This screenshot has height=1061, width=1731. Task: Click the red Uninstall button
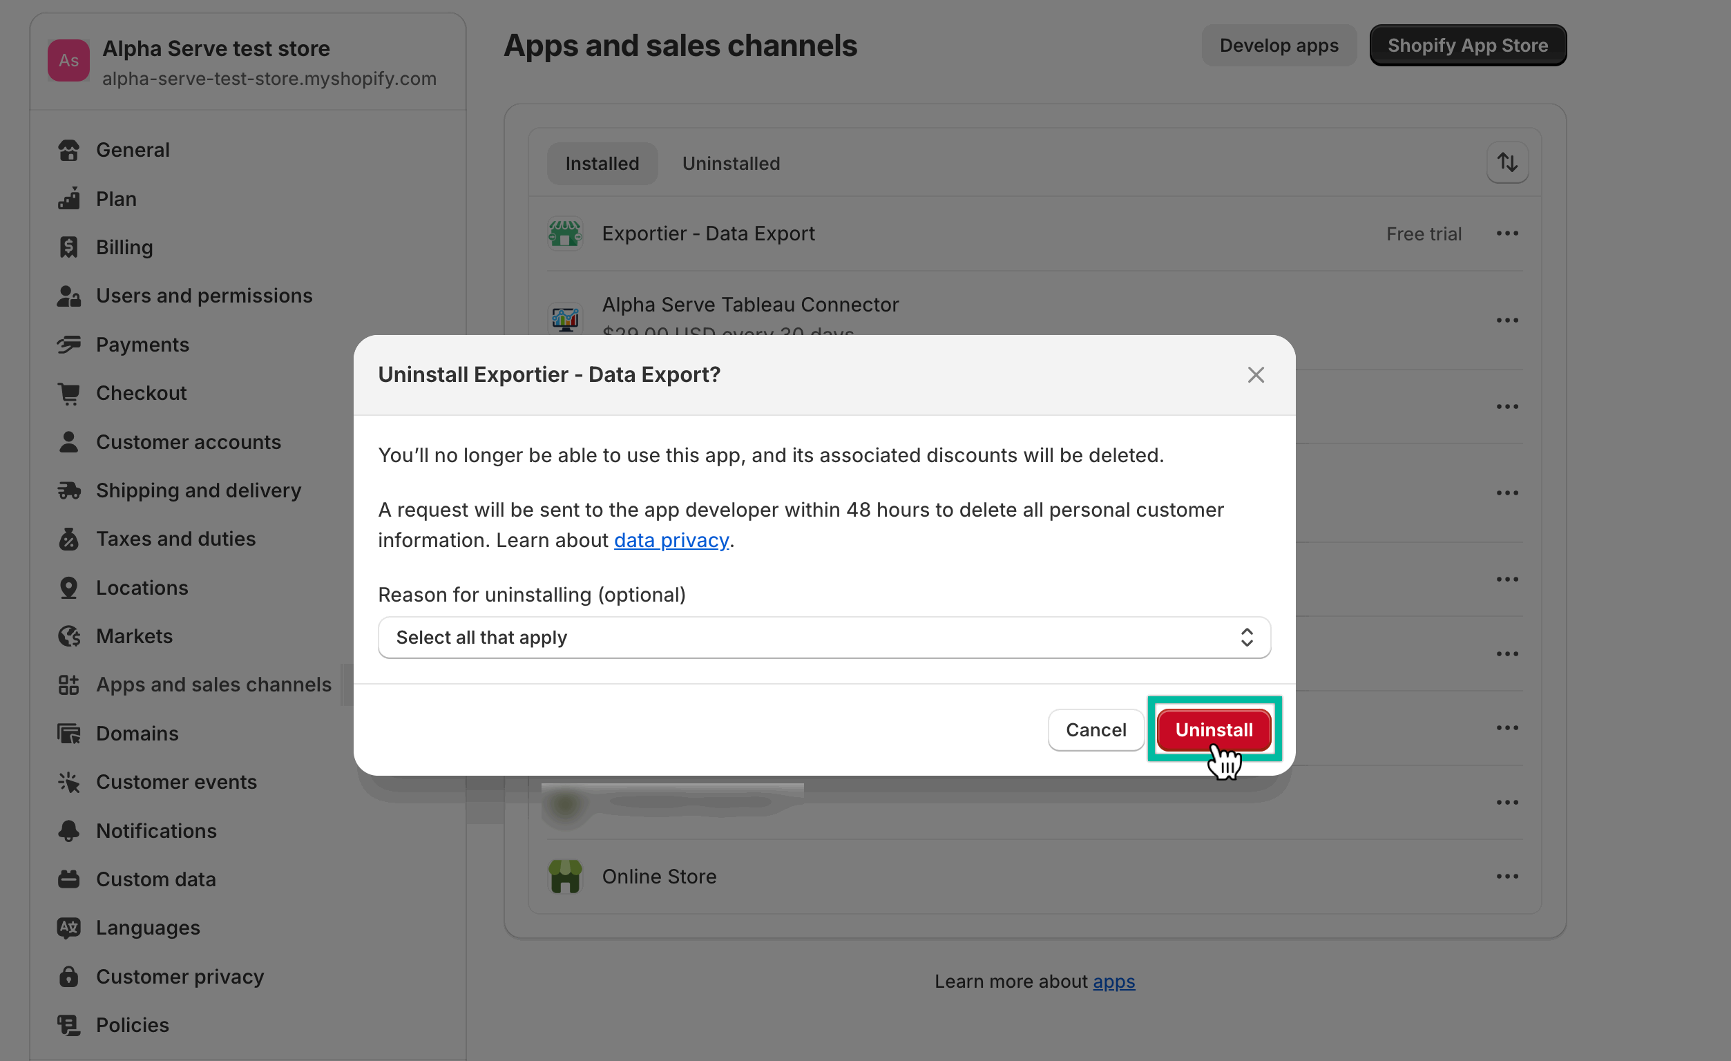pyautogui.click(x=1213, y=729)
